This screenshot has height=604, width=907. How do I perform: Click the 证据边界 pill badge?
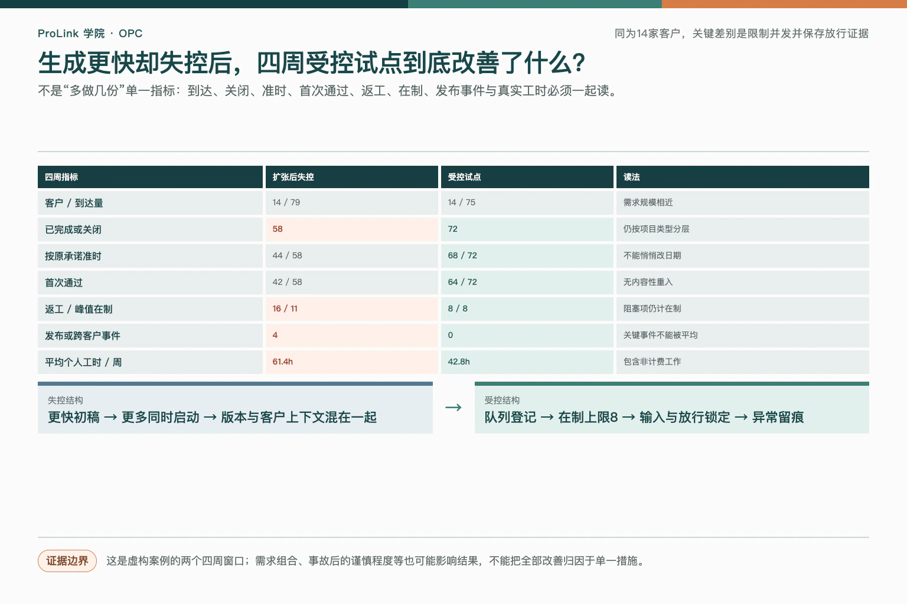click(67, 561)
